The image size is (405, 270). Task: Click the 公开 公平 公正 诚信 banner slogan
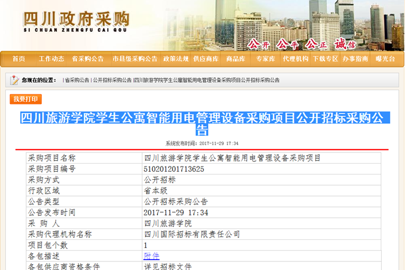tap(301, 45)
